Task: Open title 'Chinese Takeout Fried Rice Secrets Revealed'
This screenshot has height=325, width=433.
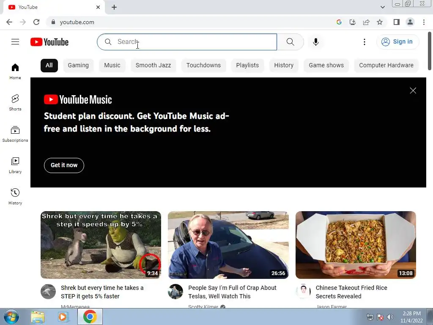Action: tap(351, 292)
